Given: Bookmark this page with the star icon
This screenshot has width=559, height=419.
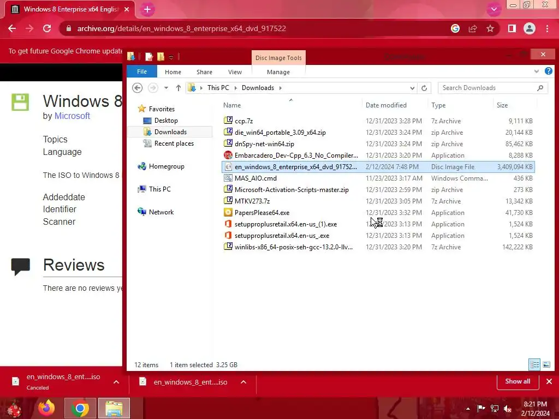Looking at the screenshot, I should coord(490,28).
